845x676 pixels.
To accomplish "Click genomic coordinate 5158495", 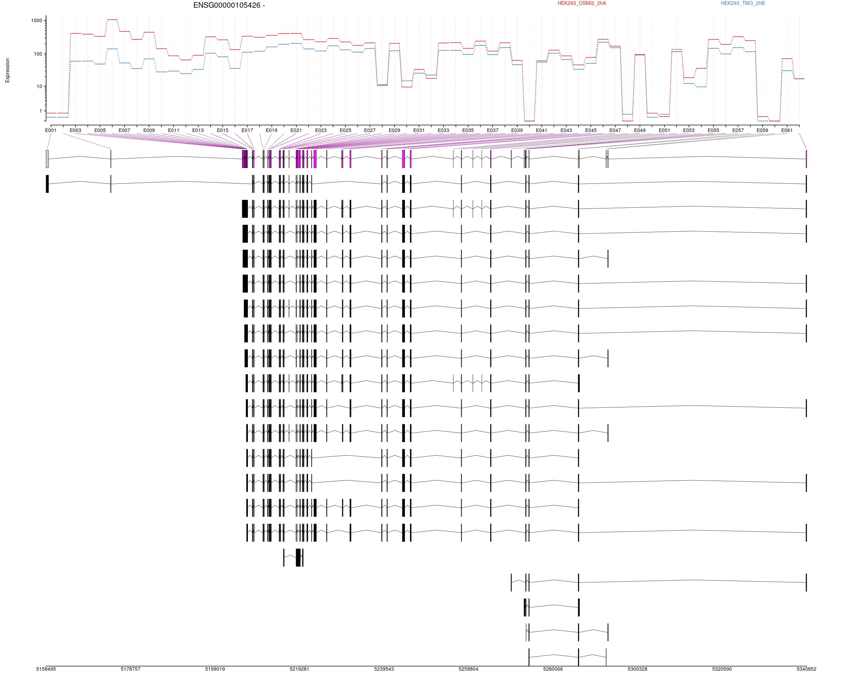I will point(46,669).
